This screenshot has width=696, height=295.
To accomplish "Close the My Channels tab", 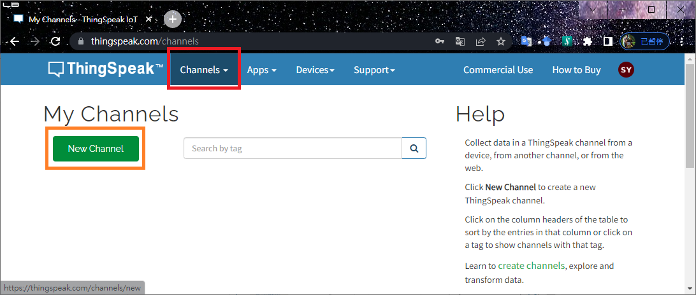I will tap(149, 19).
